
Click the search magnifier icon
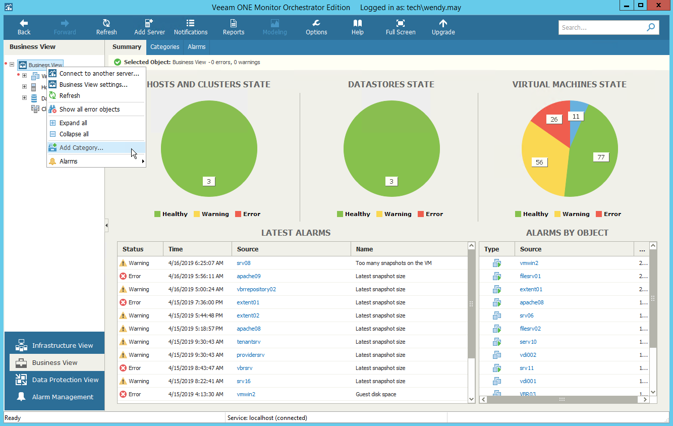point(651,27)
